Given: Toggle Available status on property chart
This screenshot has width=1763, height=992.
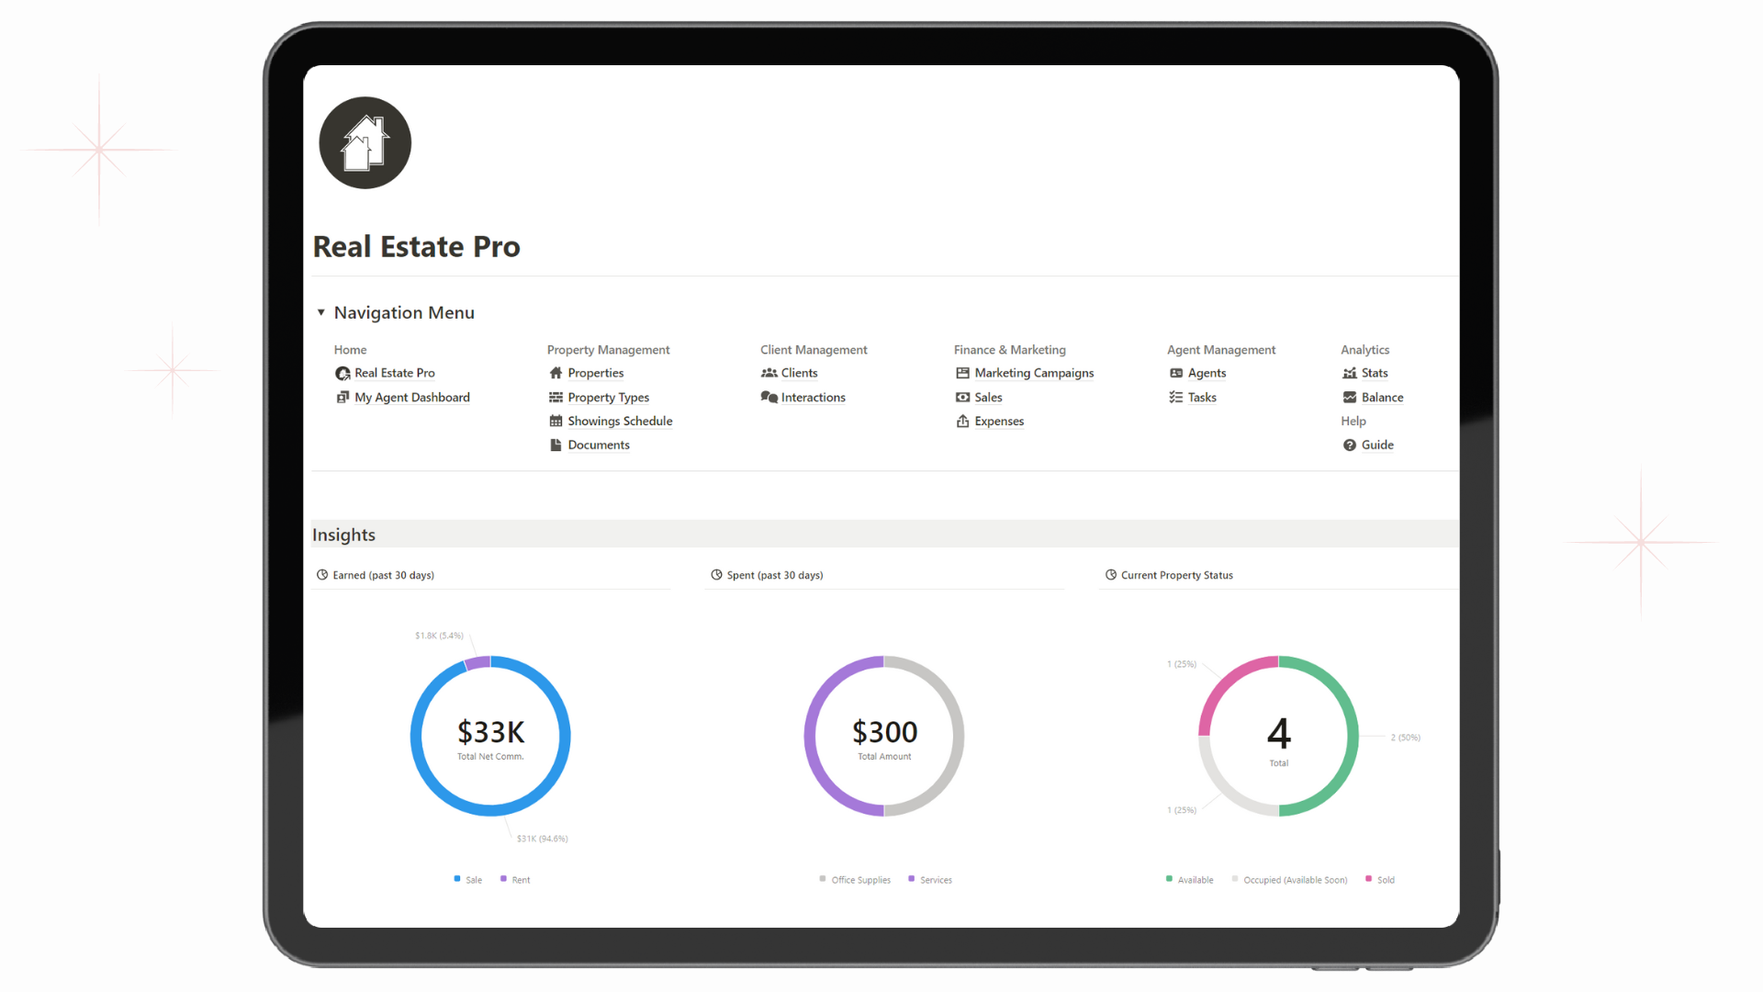Looking at the screenshot, I should coord(1188,879).
